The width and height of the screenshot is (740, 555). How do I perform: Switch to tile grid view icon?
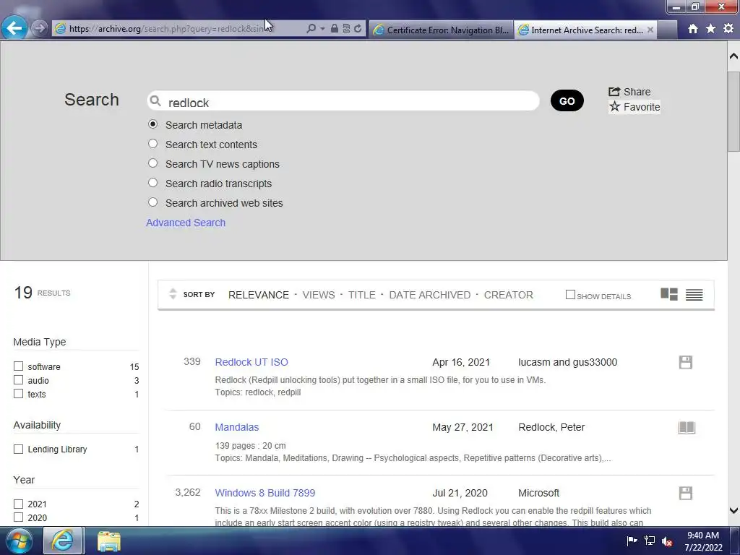coord(669,295)
